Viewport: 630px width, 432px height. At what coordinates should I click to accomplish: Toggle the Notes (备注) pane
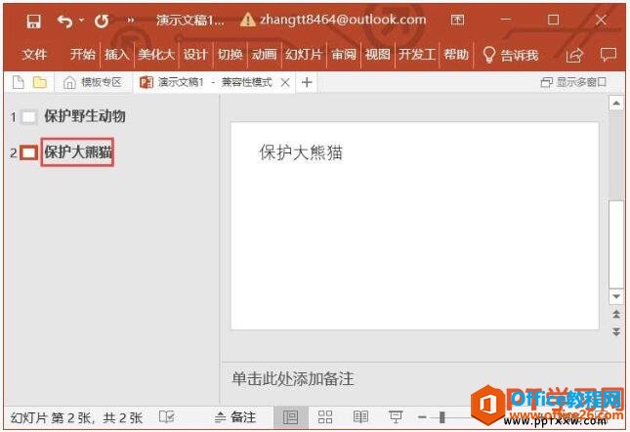[235, 417]
